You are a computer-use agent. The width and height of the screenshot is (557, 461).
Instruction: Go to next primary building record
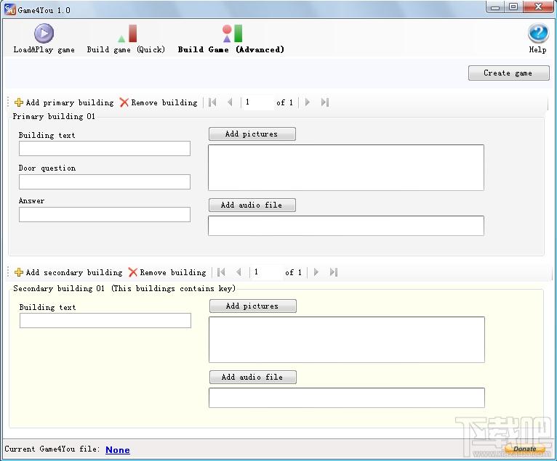coord(308,102)
